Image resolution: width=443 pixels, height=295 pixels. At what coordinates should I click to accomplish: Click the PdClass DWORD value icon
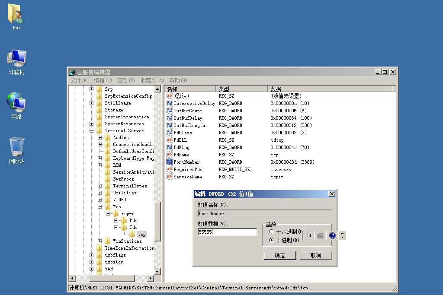(170, 133)
